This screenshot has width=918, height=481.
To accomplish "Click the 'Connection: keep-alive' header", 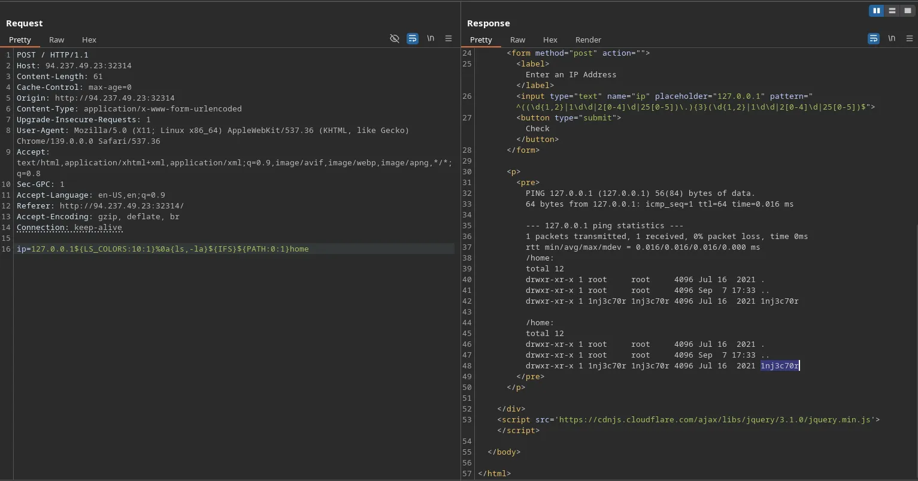I will point(69,227).
